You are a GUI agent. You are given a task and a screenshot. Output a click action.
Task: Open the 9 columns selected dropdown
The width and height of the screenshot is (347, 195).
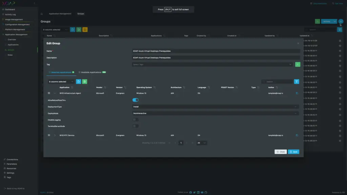[x=61, y=82]
